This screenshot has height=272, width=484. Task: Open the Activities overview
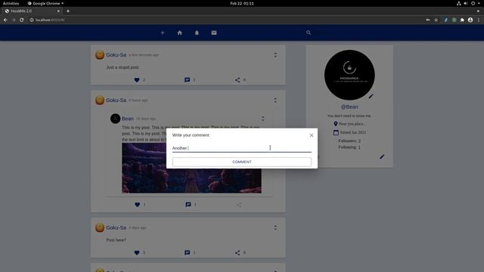click(x=11, y=3)
